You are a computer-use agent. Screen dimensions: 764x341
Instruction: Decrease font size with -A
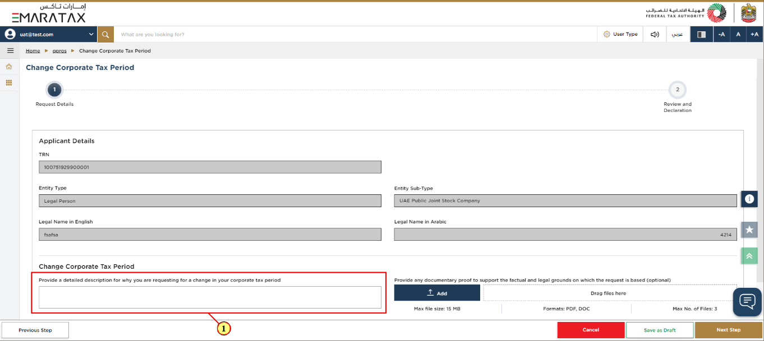coord(721,34)
